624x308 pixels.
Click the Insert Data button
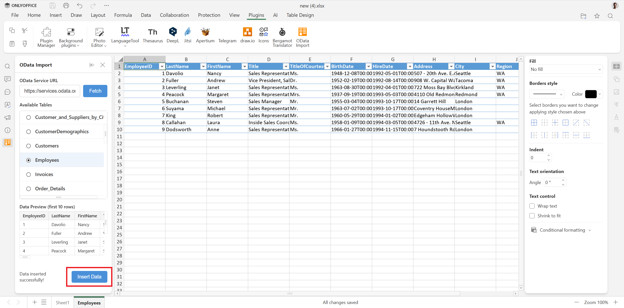click(89, 276)
